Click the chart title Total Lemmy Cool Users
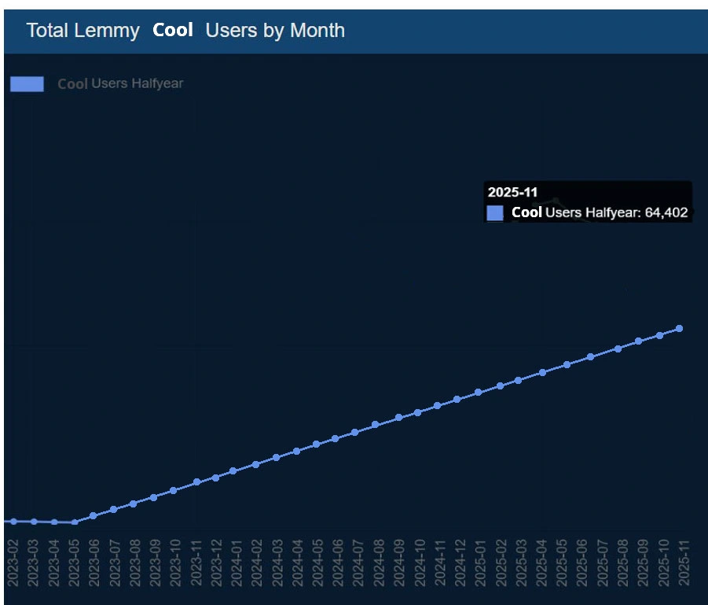This screenshot has width=708, height=605. click(185, 31)
